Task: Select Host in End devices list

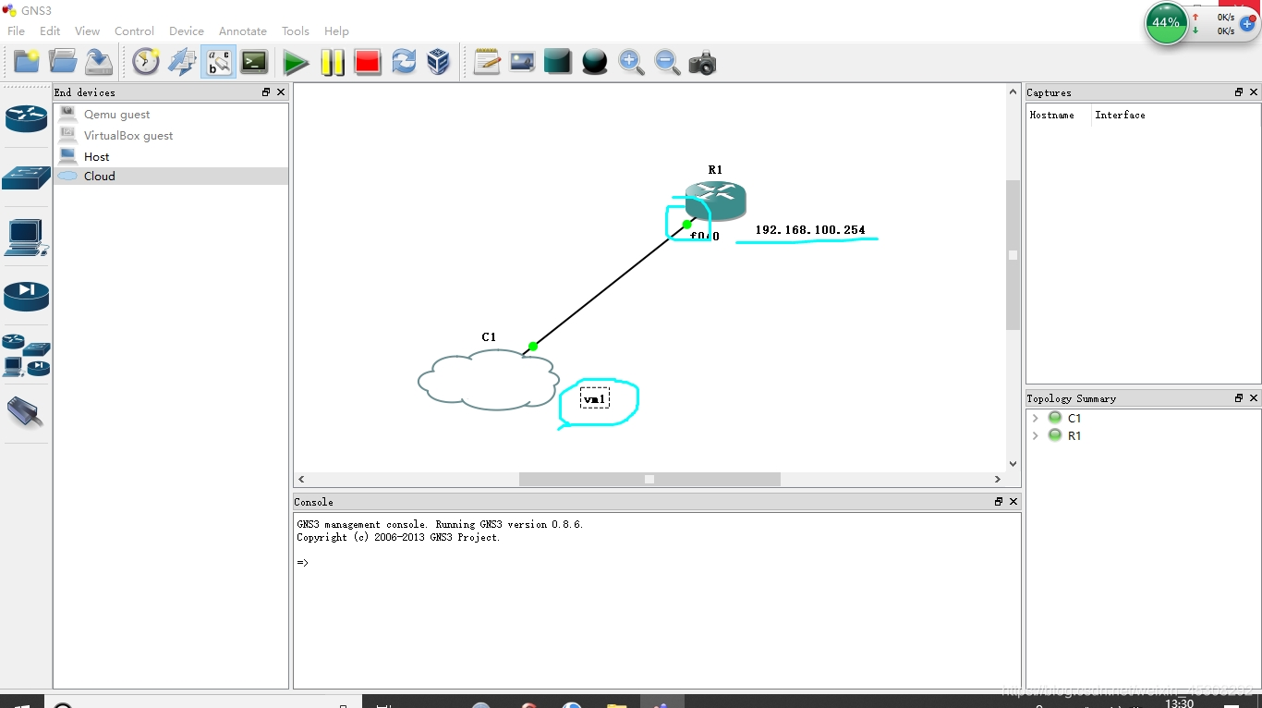Action: click(171, 156)
